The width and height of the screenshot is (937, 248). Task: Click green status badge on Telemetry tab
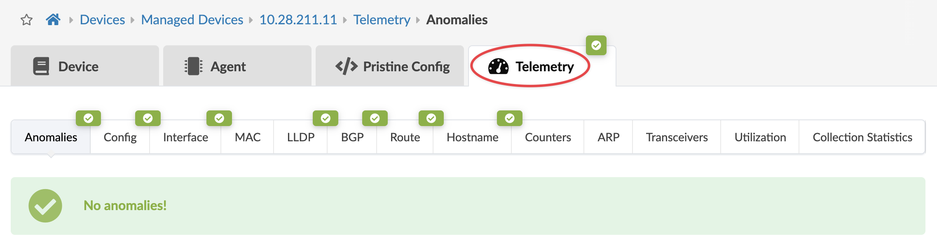click(x=596, y=45)
